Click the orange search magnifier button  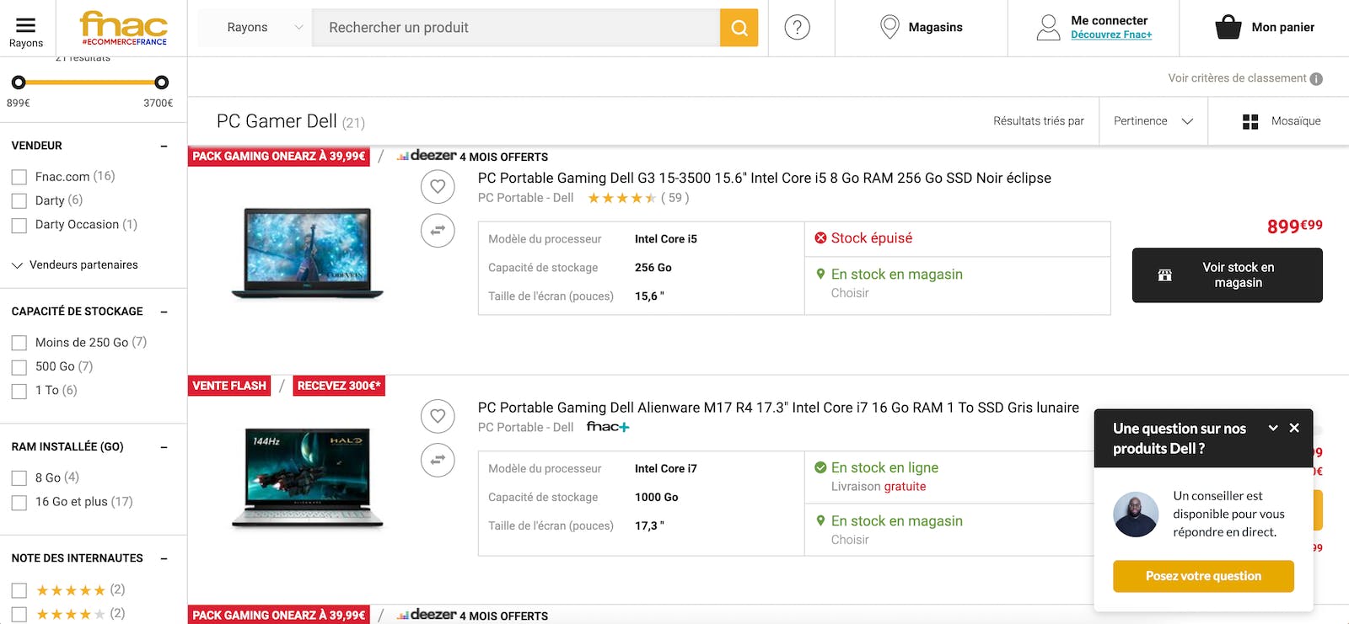(739, 28)
